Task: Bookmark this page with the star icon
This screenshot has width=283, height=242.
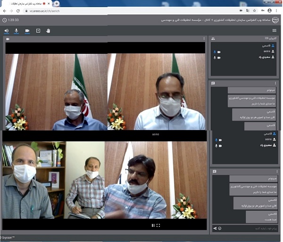Action: [x=260, y=10]
